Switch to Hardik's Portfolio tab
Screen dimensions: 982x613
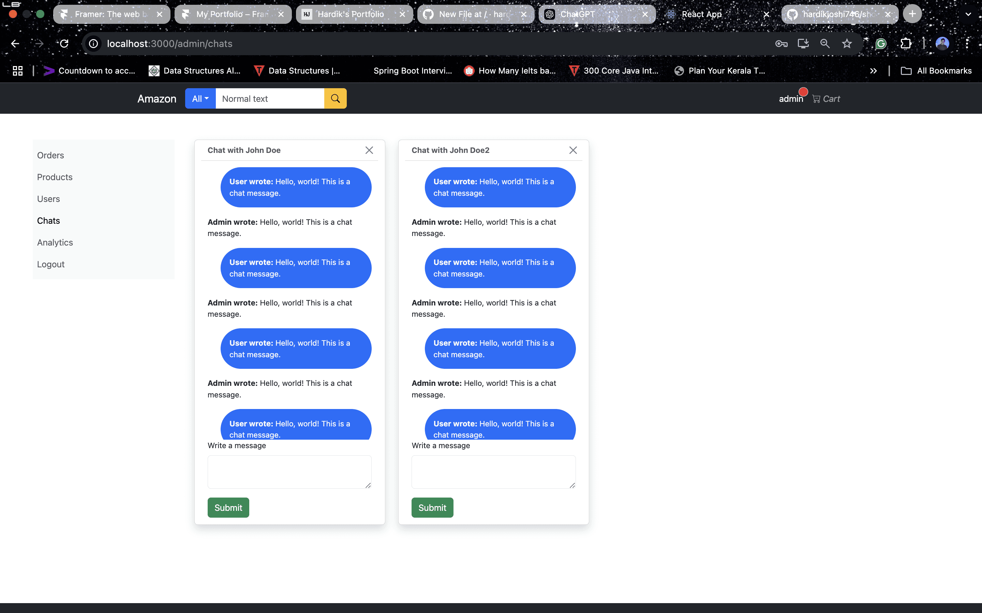[x=350, y=14]
